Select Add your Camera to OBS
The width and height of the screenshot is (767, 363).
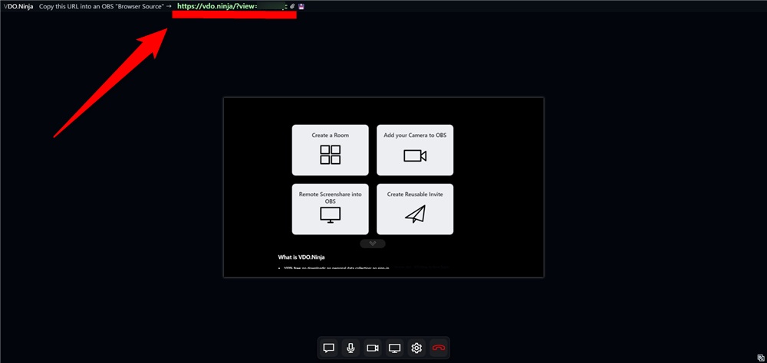(x=415, y=150)
